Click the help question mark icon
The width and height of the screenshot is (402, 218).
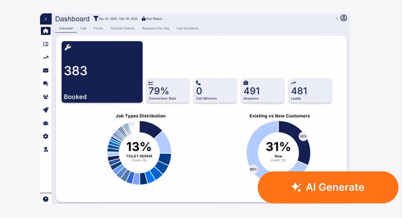[45, 199]
